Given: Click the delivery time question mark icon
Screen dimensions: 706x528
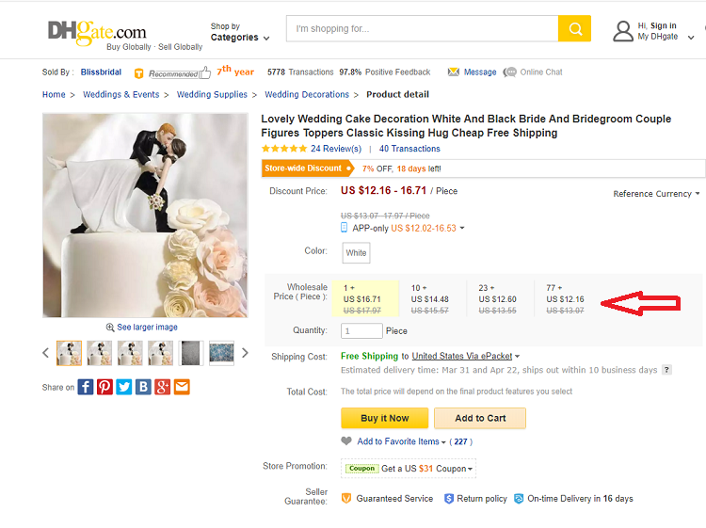Looking at the screenshot, I should pyautogui.click(x=666, y=370).
